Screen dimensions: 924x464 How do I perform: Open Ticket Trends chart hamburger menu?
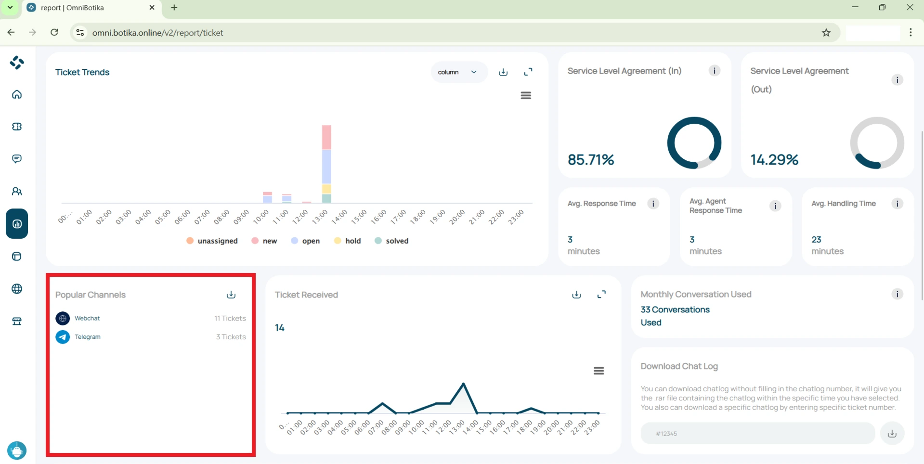coord(526,95)
